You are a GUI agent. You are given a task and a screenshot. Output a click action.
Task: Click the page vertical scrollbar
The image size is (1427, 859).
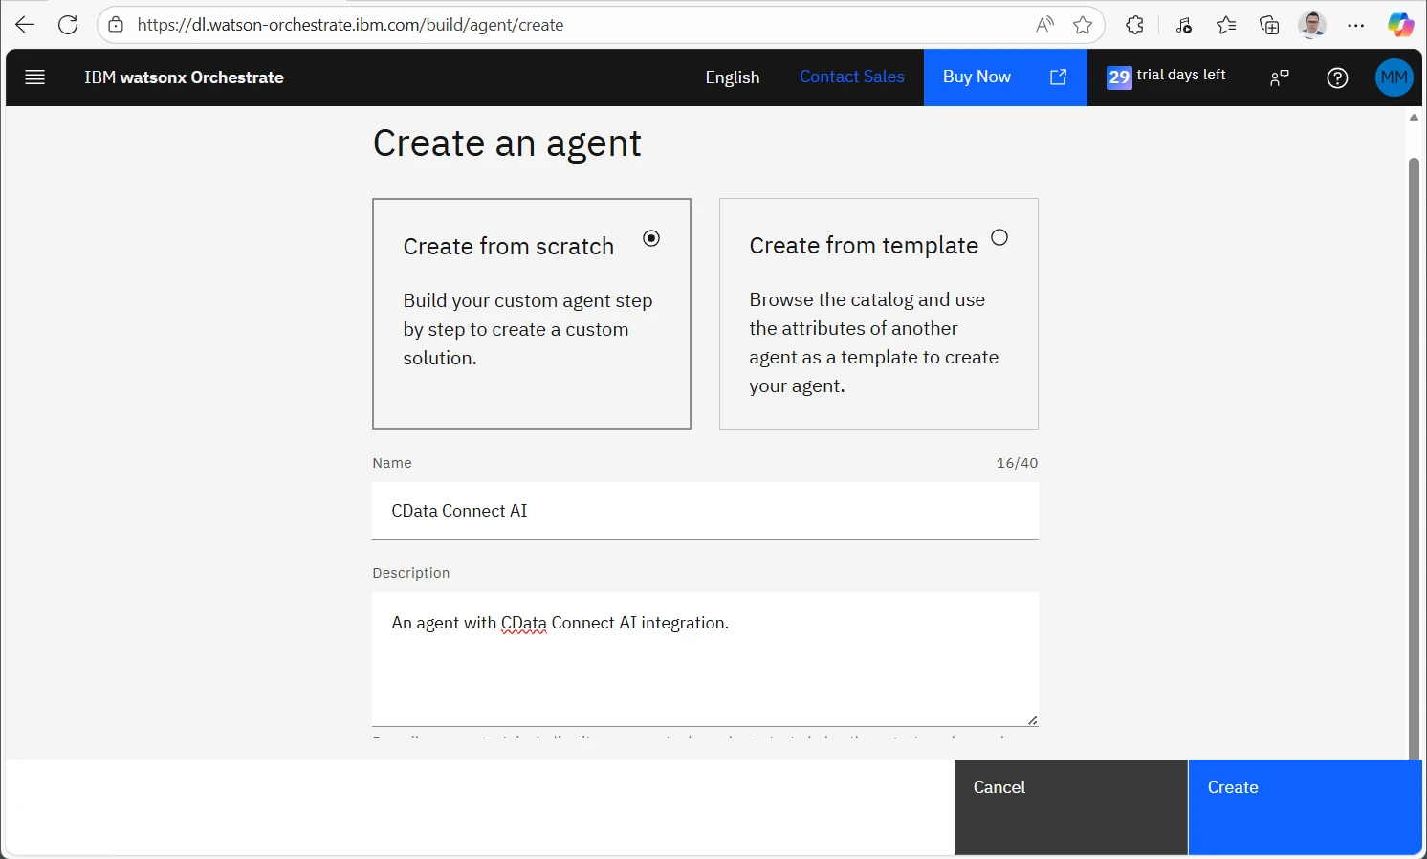[x=1414, y=430]
